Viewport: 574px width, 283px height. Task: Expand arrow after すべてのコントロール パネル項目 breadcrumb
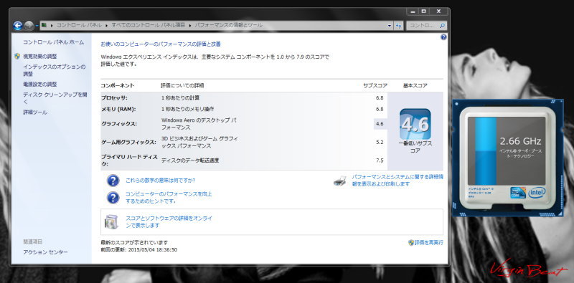point(189,26)
